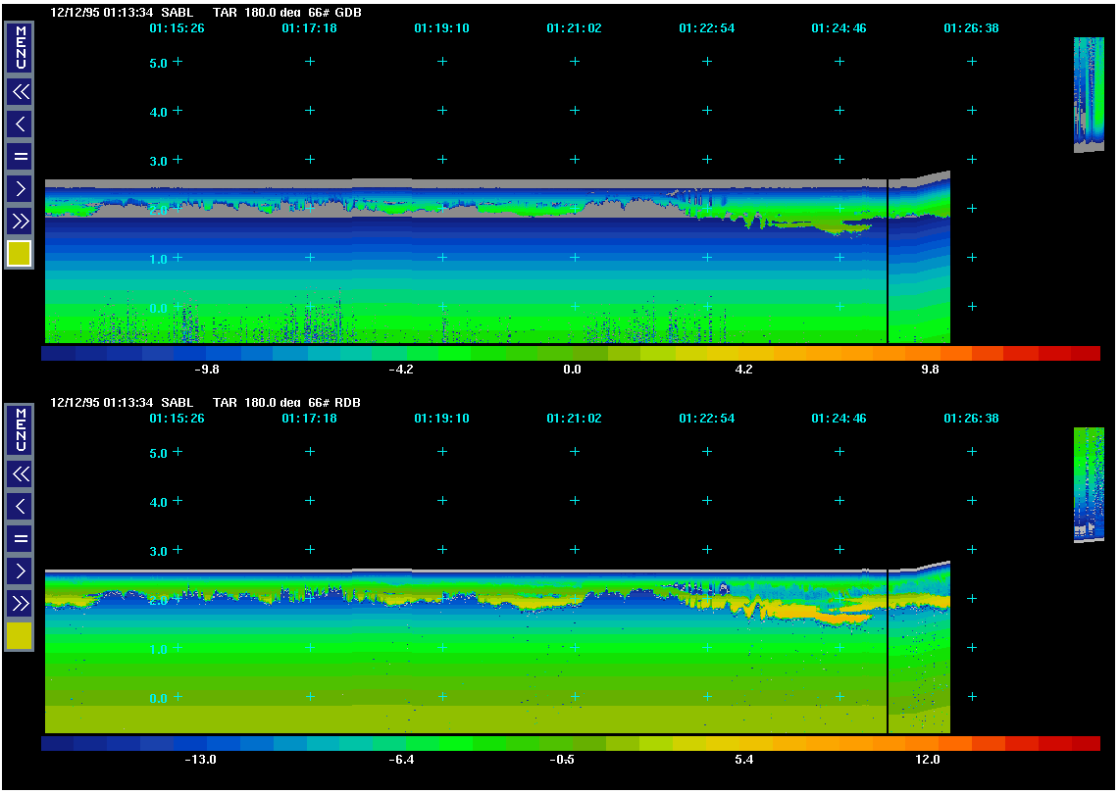Viewport: 1119px width, 794px height.
Task: Click the 0.0 position on the GDB color scale
Action: click(572, 353)
